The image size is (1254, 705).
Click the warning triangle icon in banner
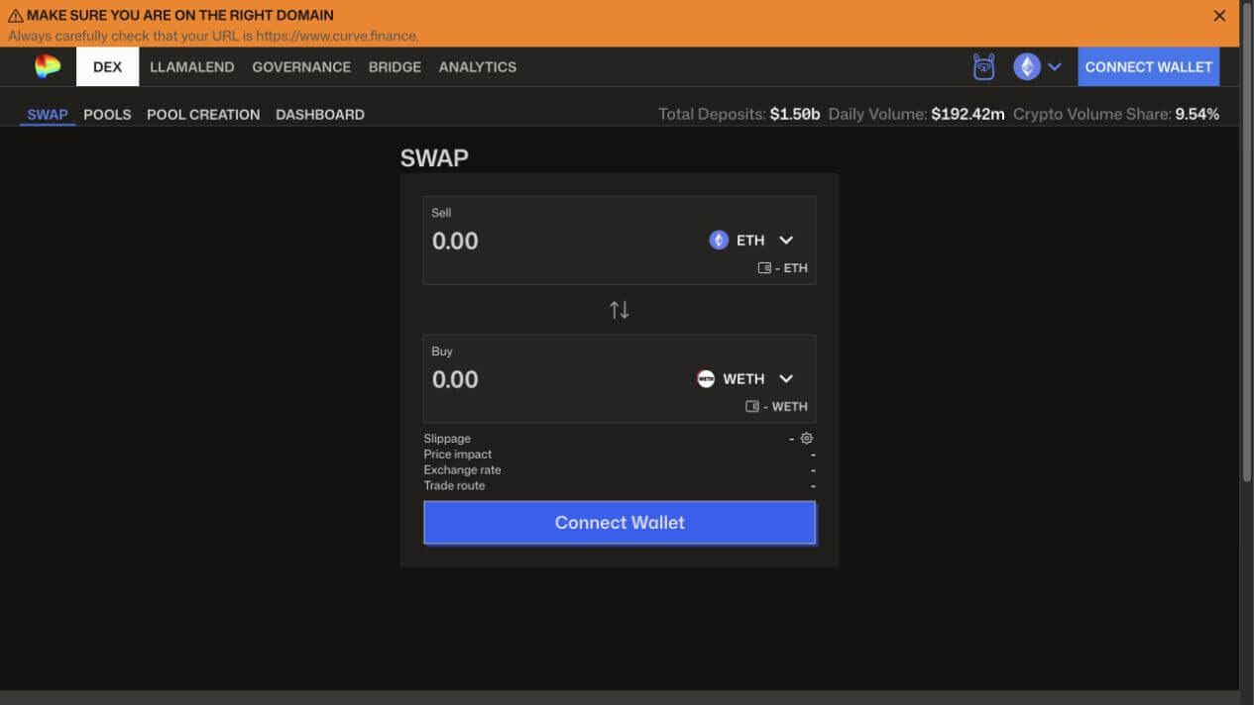(x=16, y=16)
